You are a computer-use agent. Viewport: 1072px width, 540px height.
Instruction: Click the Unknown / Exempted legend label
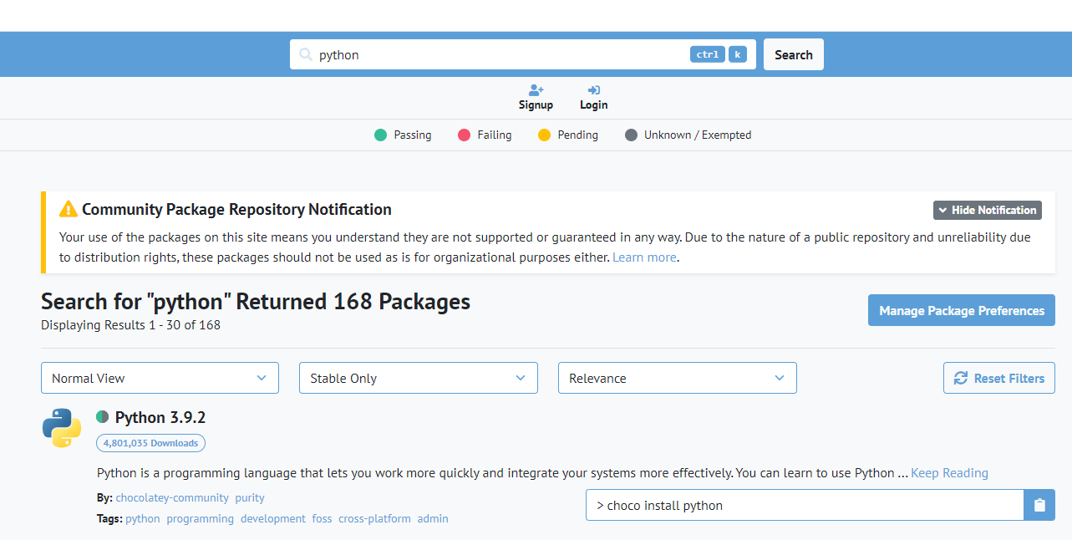pyautogui.click(x=698, y=135)
